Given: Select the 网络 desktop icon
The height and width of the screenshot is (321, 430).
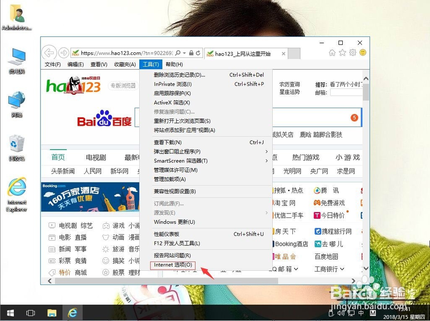Looking at the screenshot, I should tap(17, 104).
